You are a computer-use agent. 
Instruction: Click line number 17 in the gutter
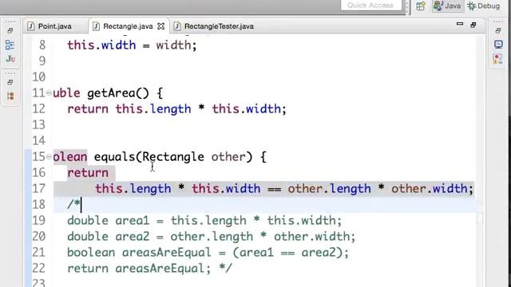pyautogui.click(x=39, y=189)
